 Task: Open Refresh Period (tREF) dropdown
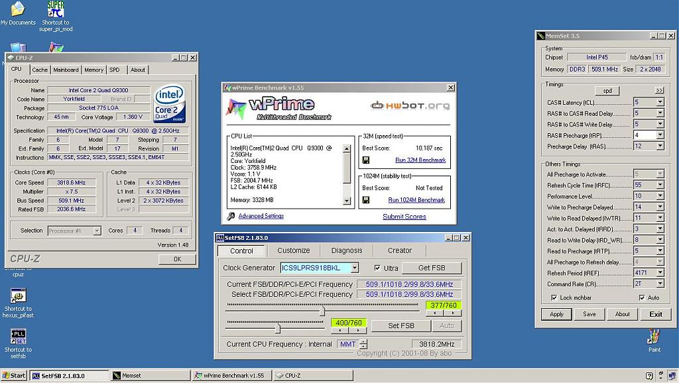[x=660, y=272]
